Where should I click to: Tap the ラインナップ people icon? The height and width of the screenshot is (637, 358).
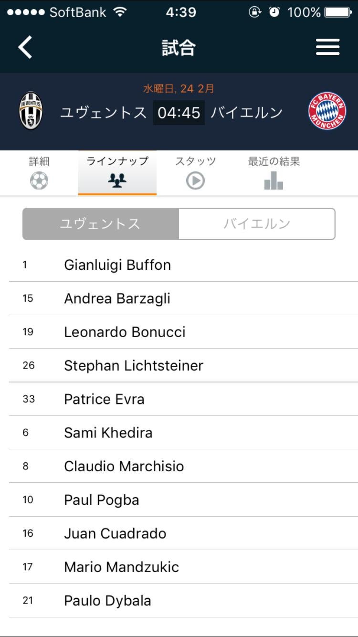click(x=117, y=181)
